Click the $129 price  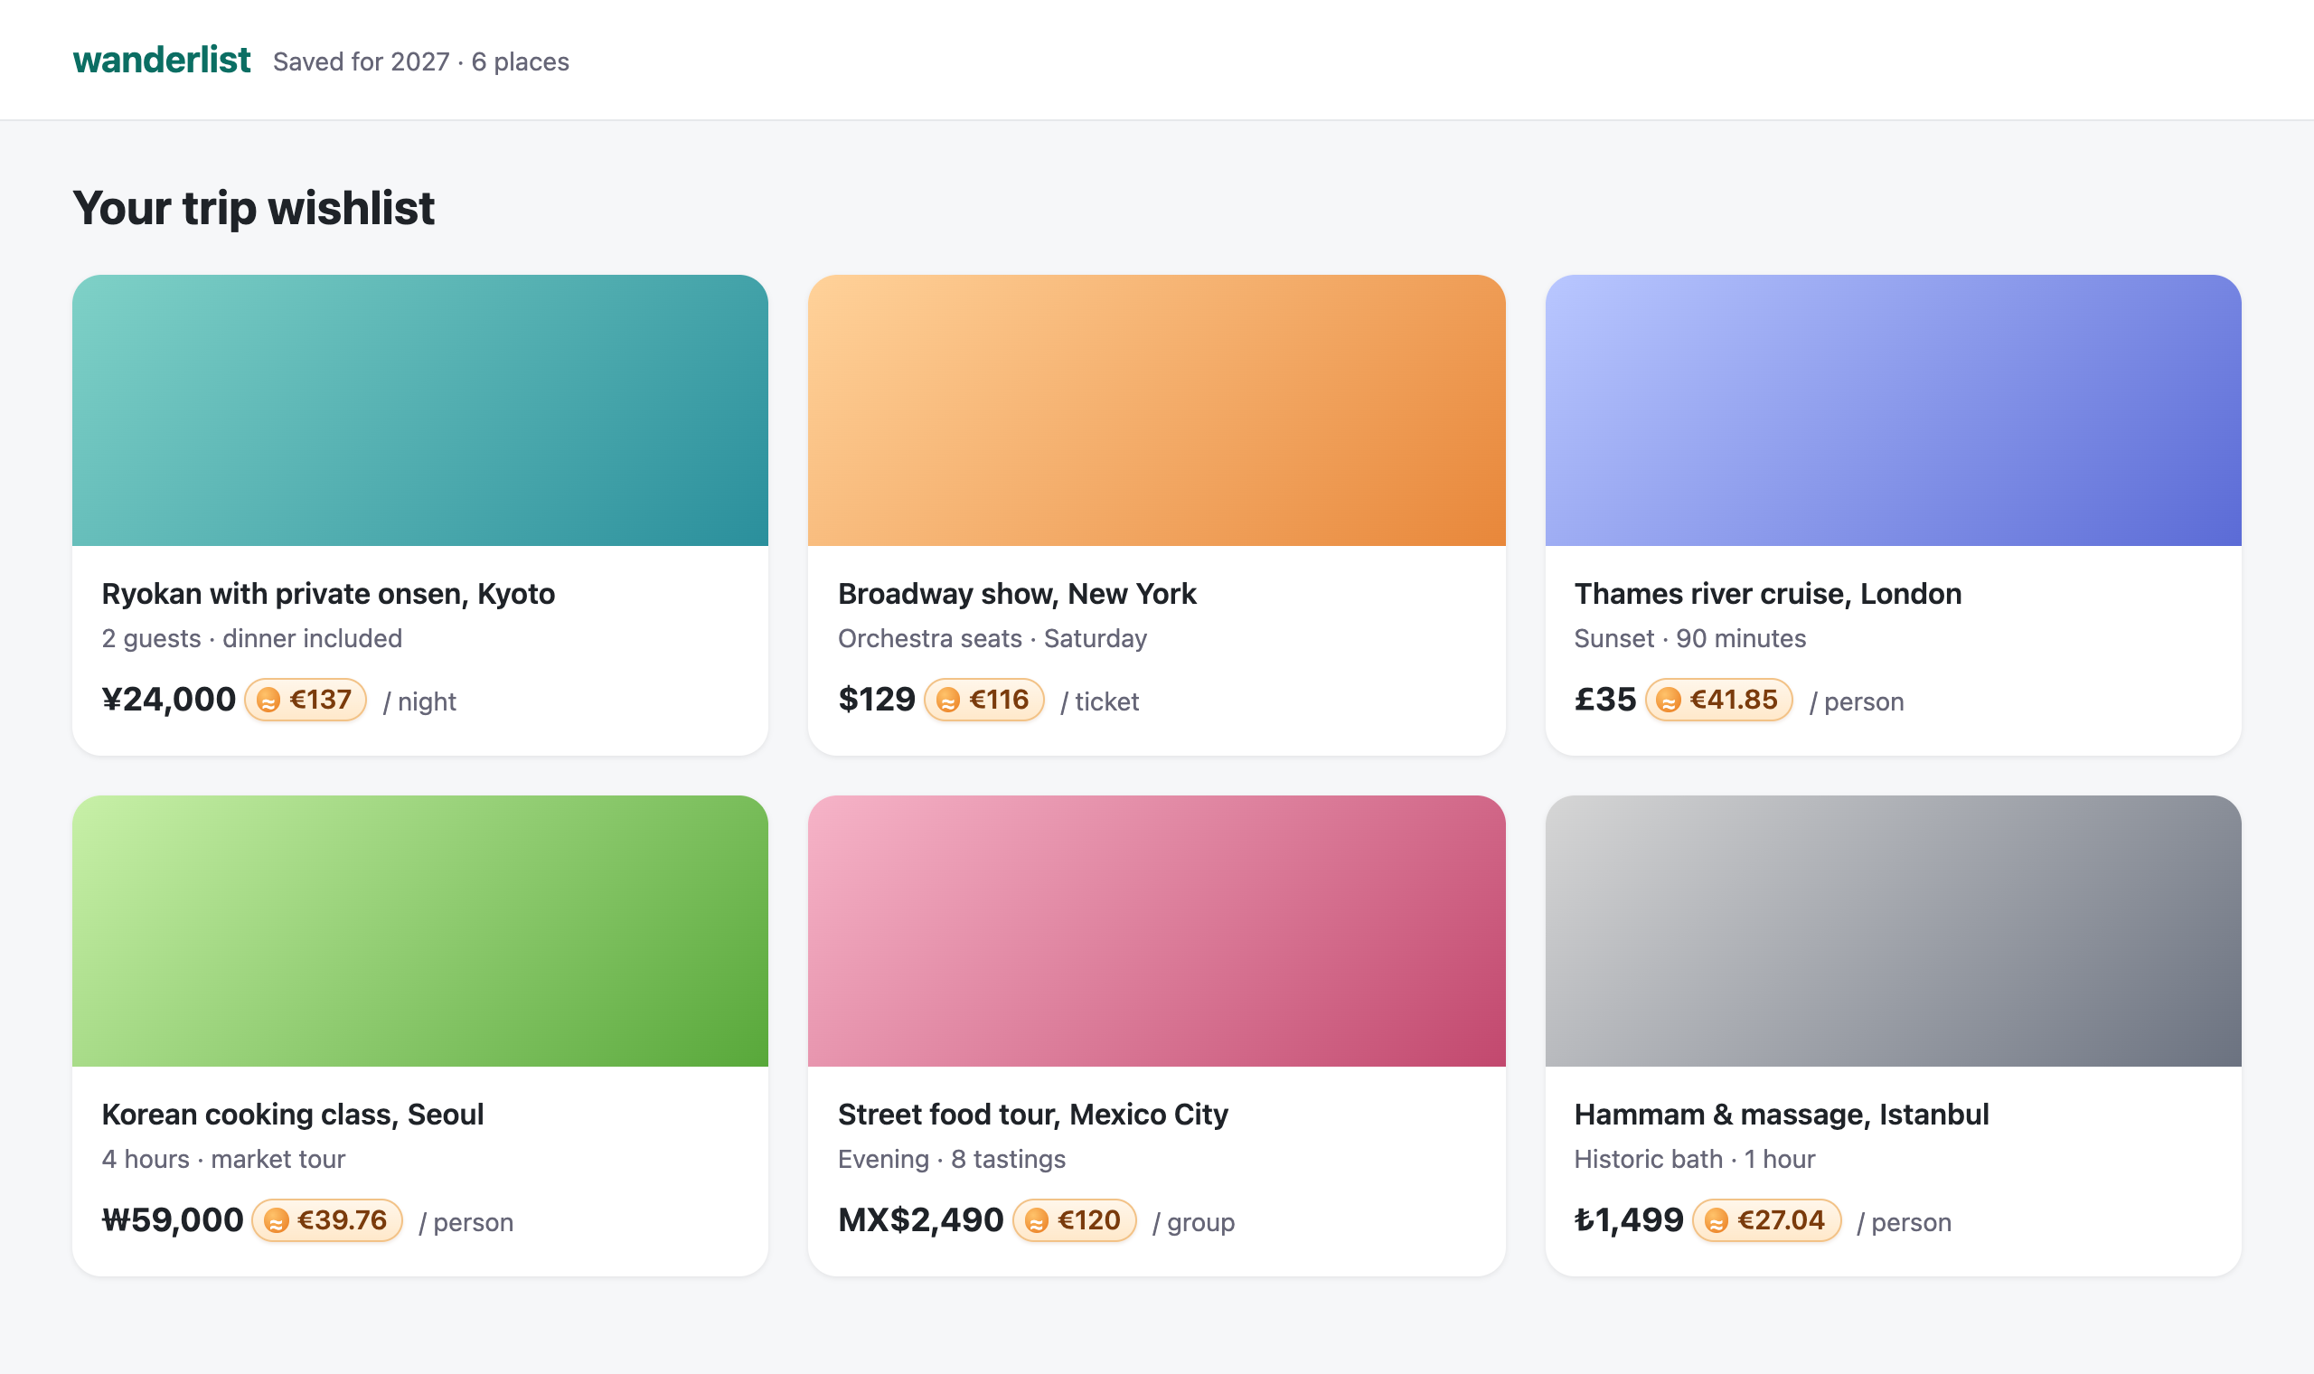click(x=876, y=699)
